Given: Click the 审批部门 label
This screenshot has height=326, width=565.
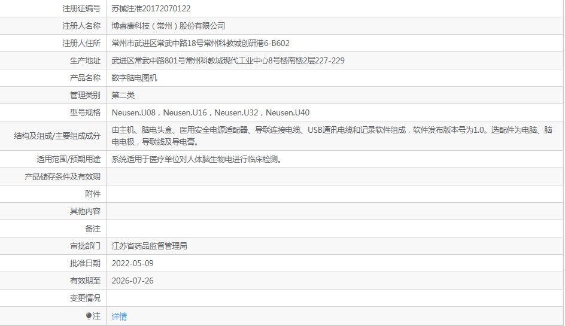Looking at the screenshot, I should click(x=85, y=246).
